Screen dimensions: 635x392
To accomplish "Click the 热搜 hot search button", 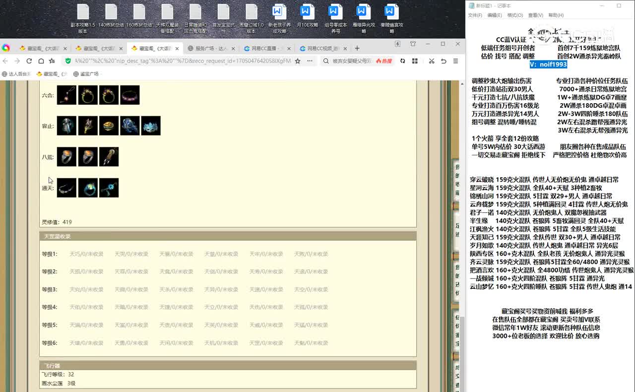I will point(383,61).
